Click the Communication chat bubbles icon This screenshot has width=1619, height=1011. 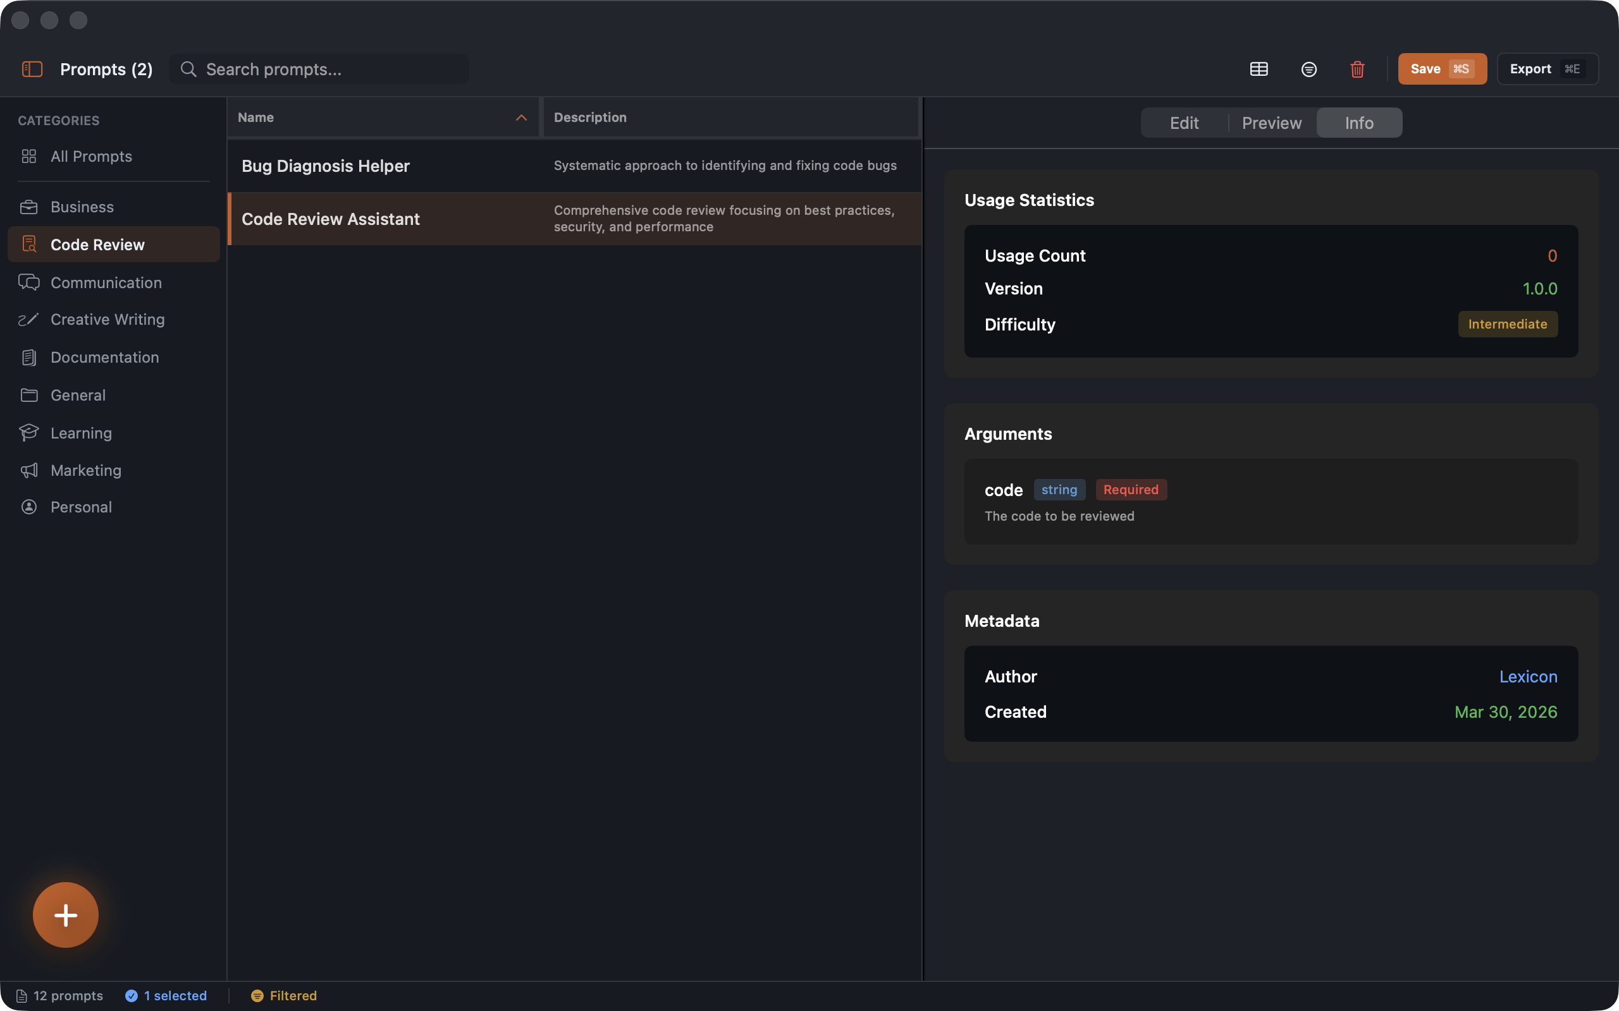point(28,282)
